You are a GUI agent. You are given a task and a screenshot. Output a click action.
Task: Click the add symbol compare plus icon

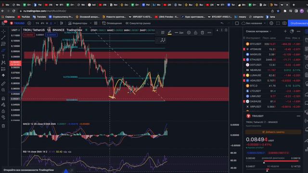click(x=29, y=23)
